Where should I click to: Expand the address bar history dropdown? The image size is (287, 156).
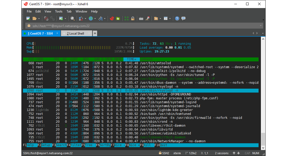click(261, 26)
